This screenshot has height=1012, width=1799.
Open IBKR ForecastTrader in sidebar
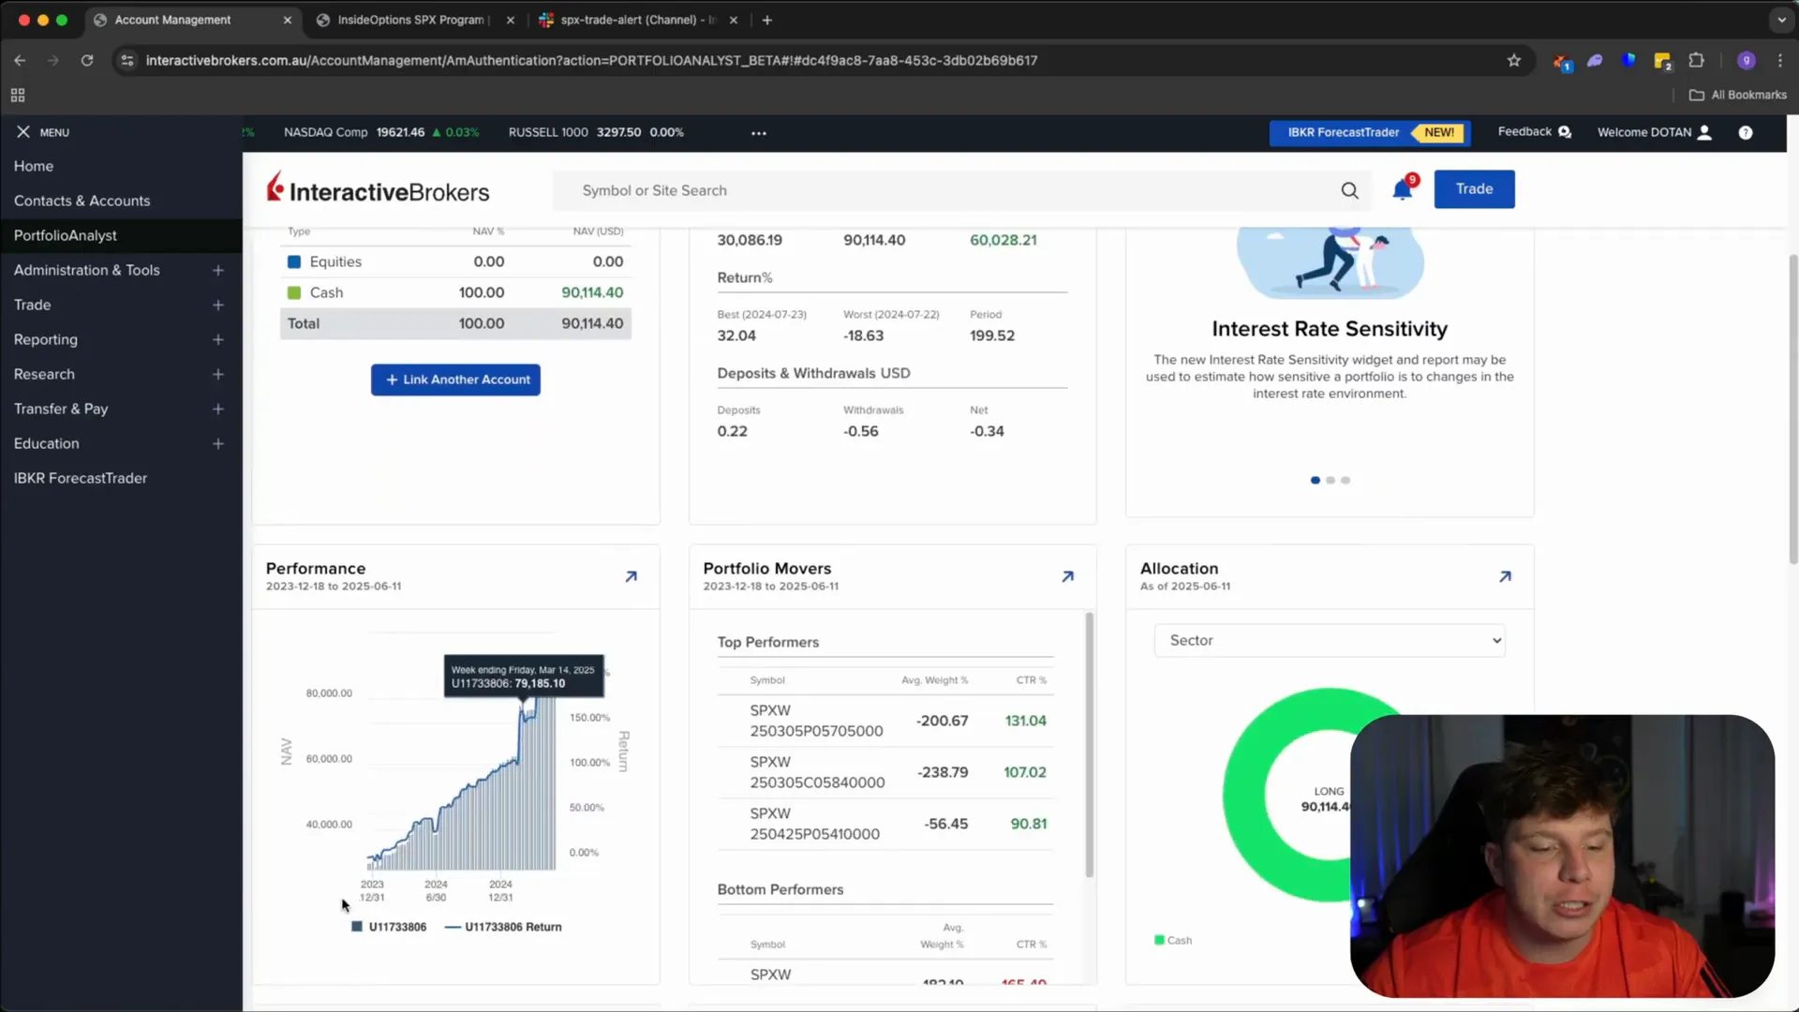81,478
